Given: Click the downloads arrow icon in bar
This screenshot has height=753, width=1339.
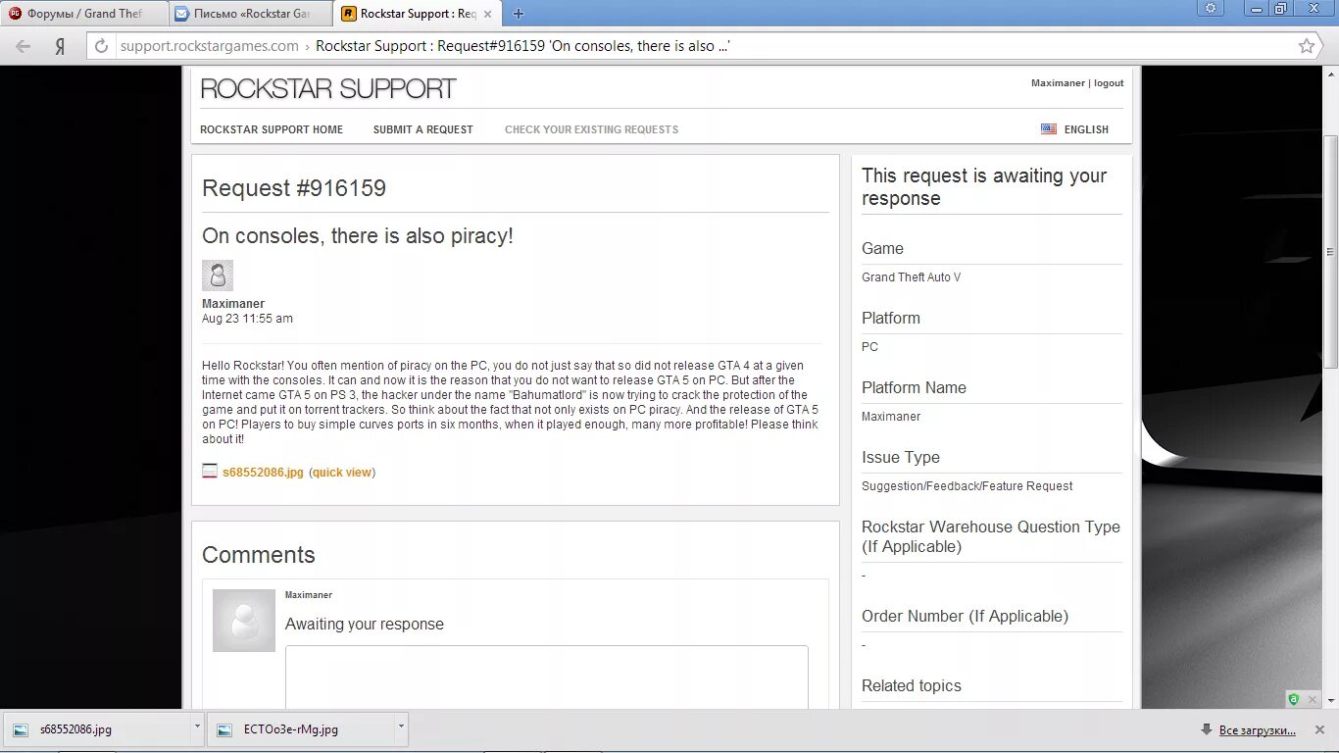Looking at the screenshot, I should 1207,729.
